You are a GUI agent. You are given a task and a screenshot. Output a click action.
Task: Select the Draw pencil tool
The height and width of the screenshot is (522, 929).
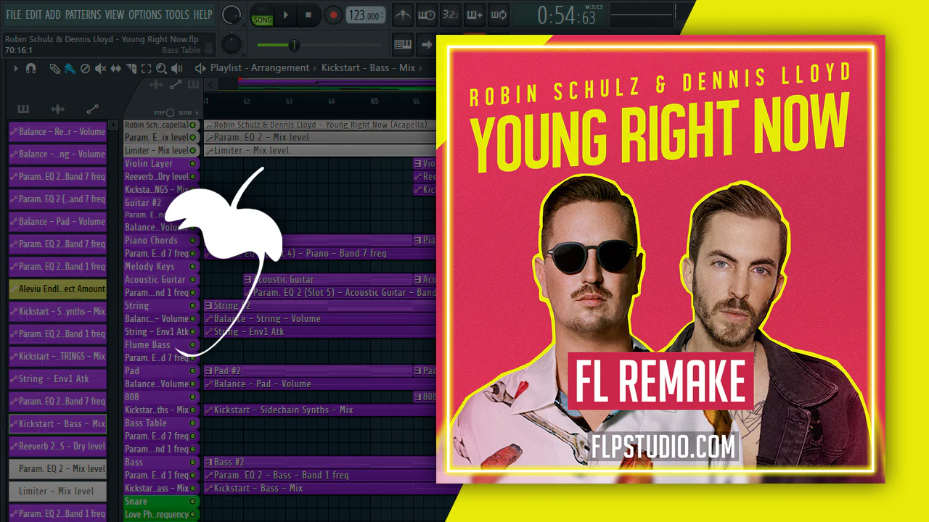coord(54,69)
